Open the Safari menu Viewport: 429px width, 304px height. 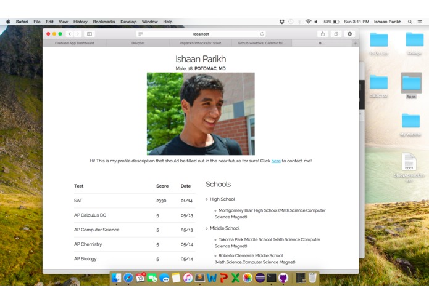(22, 22)
